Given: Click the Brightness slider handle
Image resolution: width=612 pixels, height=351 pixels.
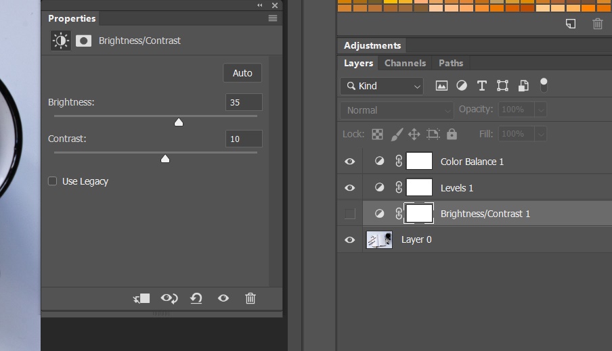Looking at the screenshot, I should click(x=179, y=122).
